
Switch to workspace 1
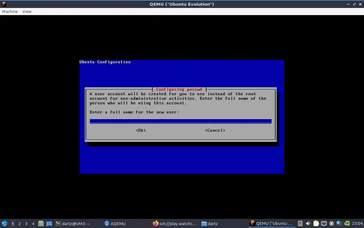tap(13, 224)
